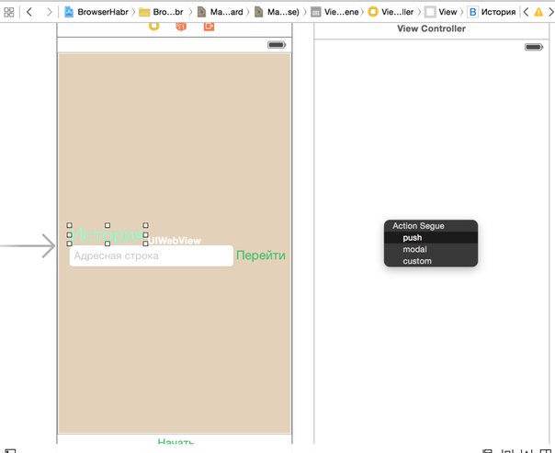This screenshot has width=555, height=453.
Task: Open the View breadcrumb item
Action: pos(441,12)
